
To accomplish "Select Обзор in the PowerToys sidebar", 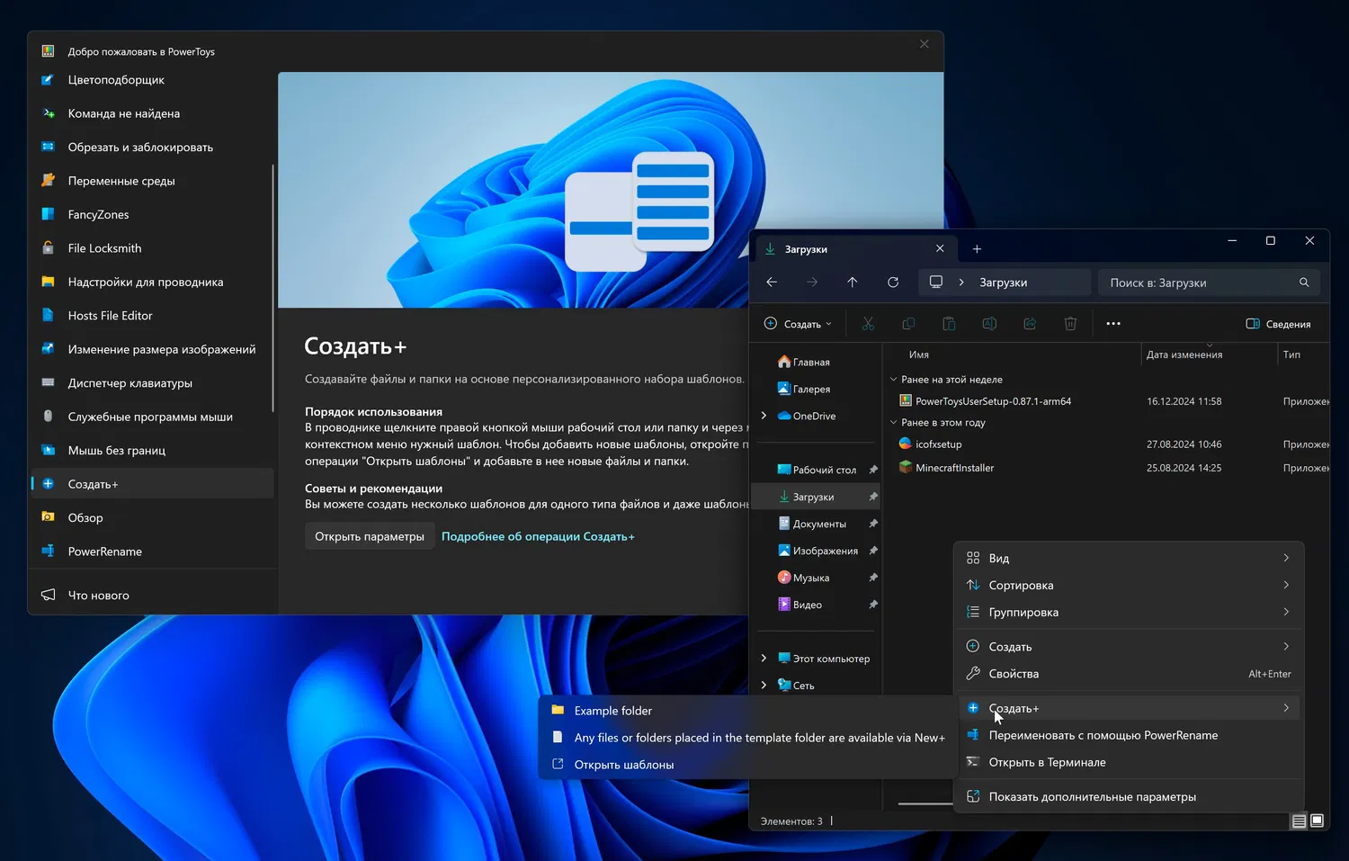I will (x=151, y=518).
